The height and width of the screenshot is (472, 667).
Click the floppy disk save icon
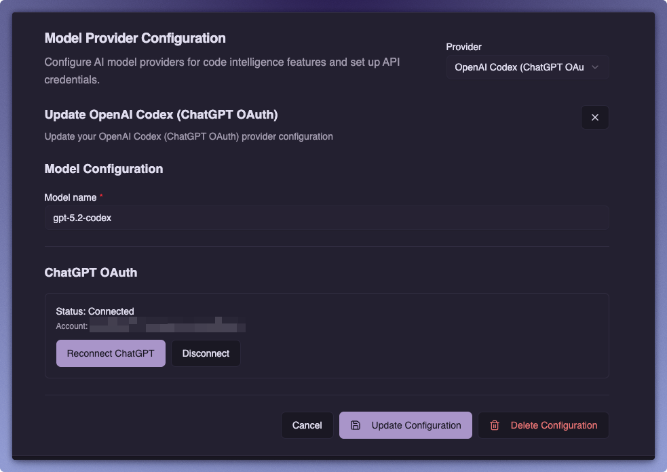tap(356, 425)
